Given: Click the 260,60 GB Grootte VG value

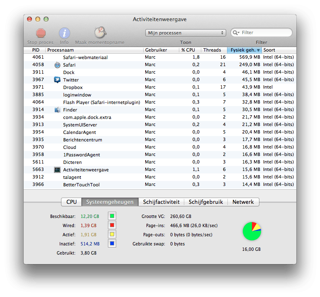Looking at the screenshot, I should [x=181, y=216].
